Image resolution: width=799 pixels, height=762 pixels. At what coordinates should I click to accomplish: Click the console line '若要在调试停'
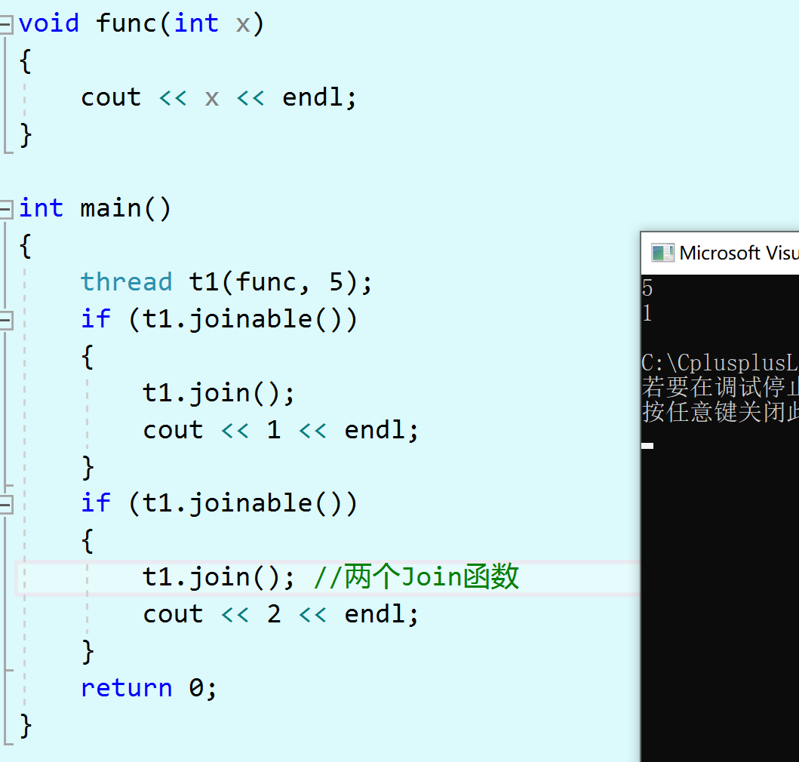click(720, 387)
